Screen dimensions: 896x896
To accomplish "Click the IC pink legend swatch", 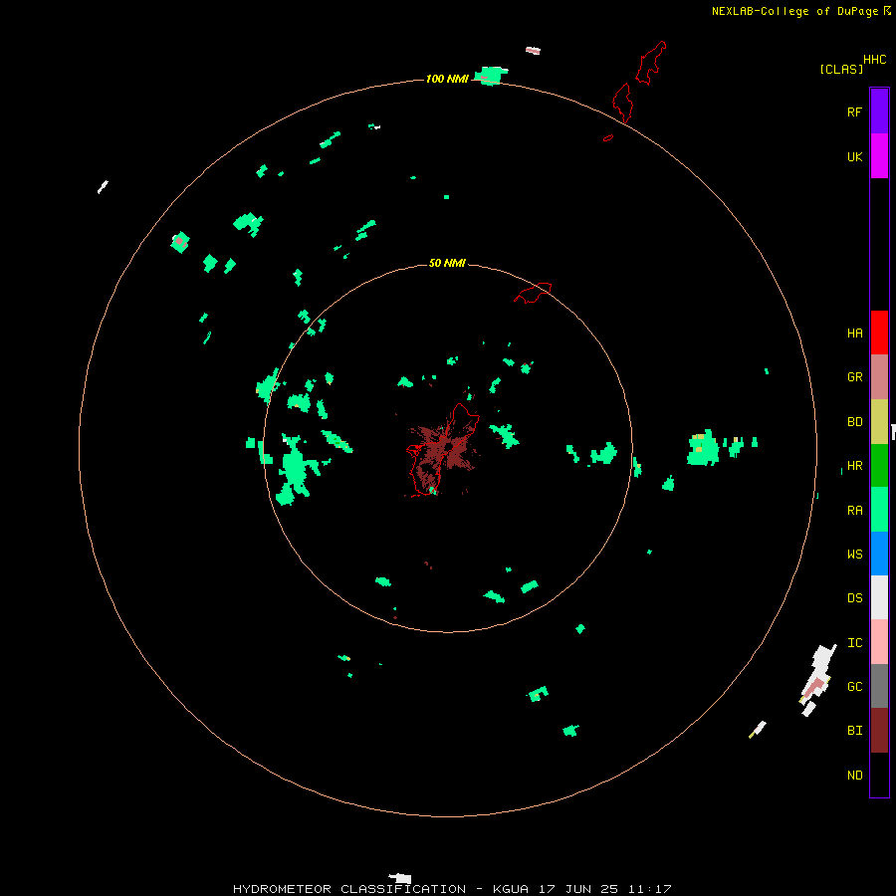I will [879, 642].
